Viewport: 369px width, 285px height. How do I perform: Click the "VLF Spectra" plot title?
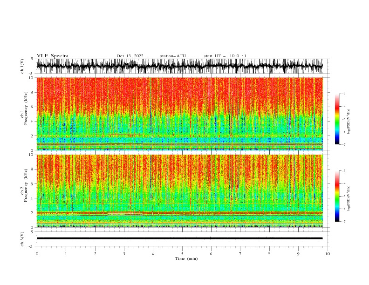(53, 56)
